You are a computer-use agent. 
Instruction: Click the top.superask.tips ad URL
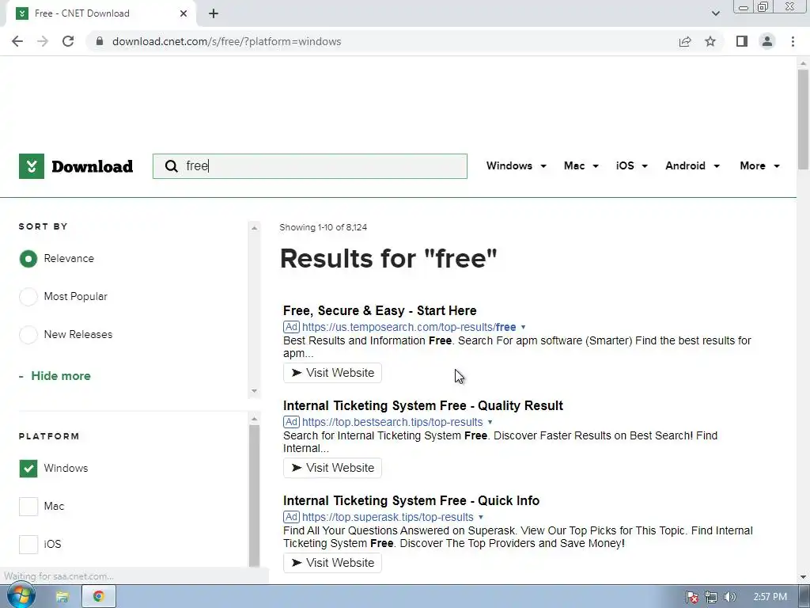[388, 517]
